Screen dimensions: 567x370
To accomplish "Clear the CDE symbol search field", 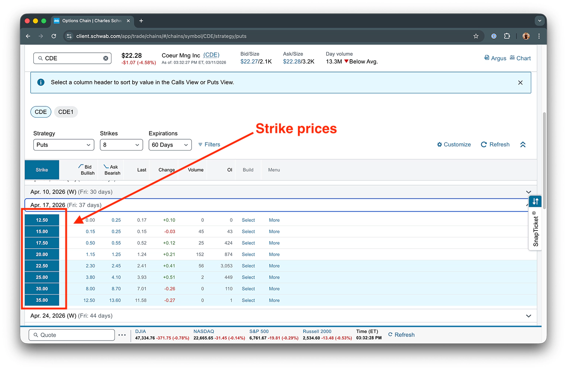I will click(106, 58).
